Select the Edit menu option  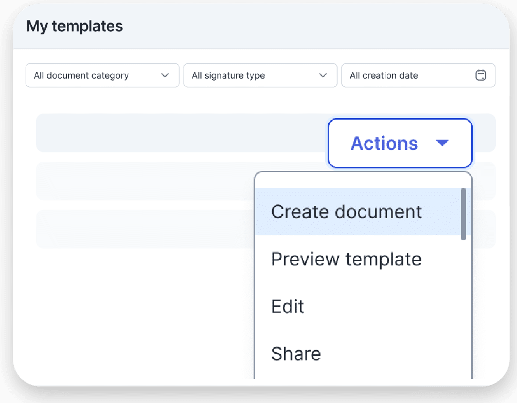click(x=288, y=306)
